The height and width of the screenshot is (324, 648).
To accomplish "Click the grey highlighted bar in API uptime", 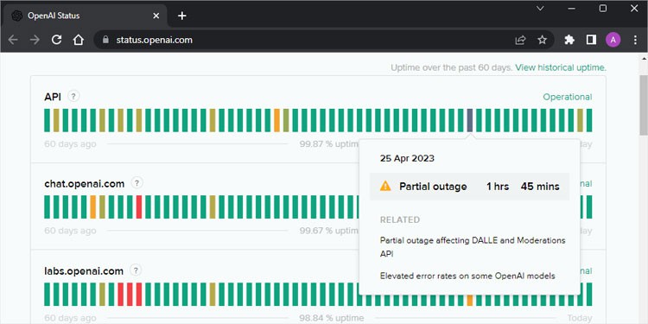I will pyautogui.click(x=470, y=120).
